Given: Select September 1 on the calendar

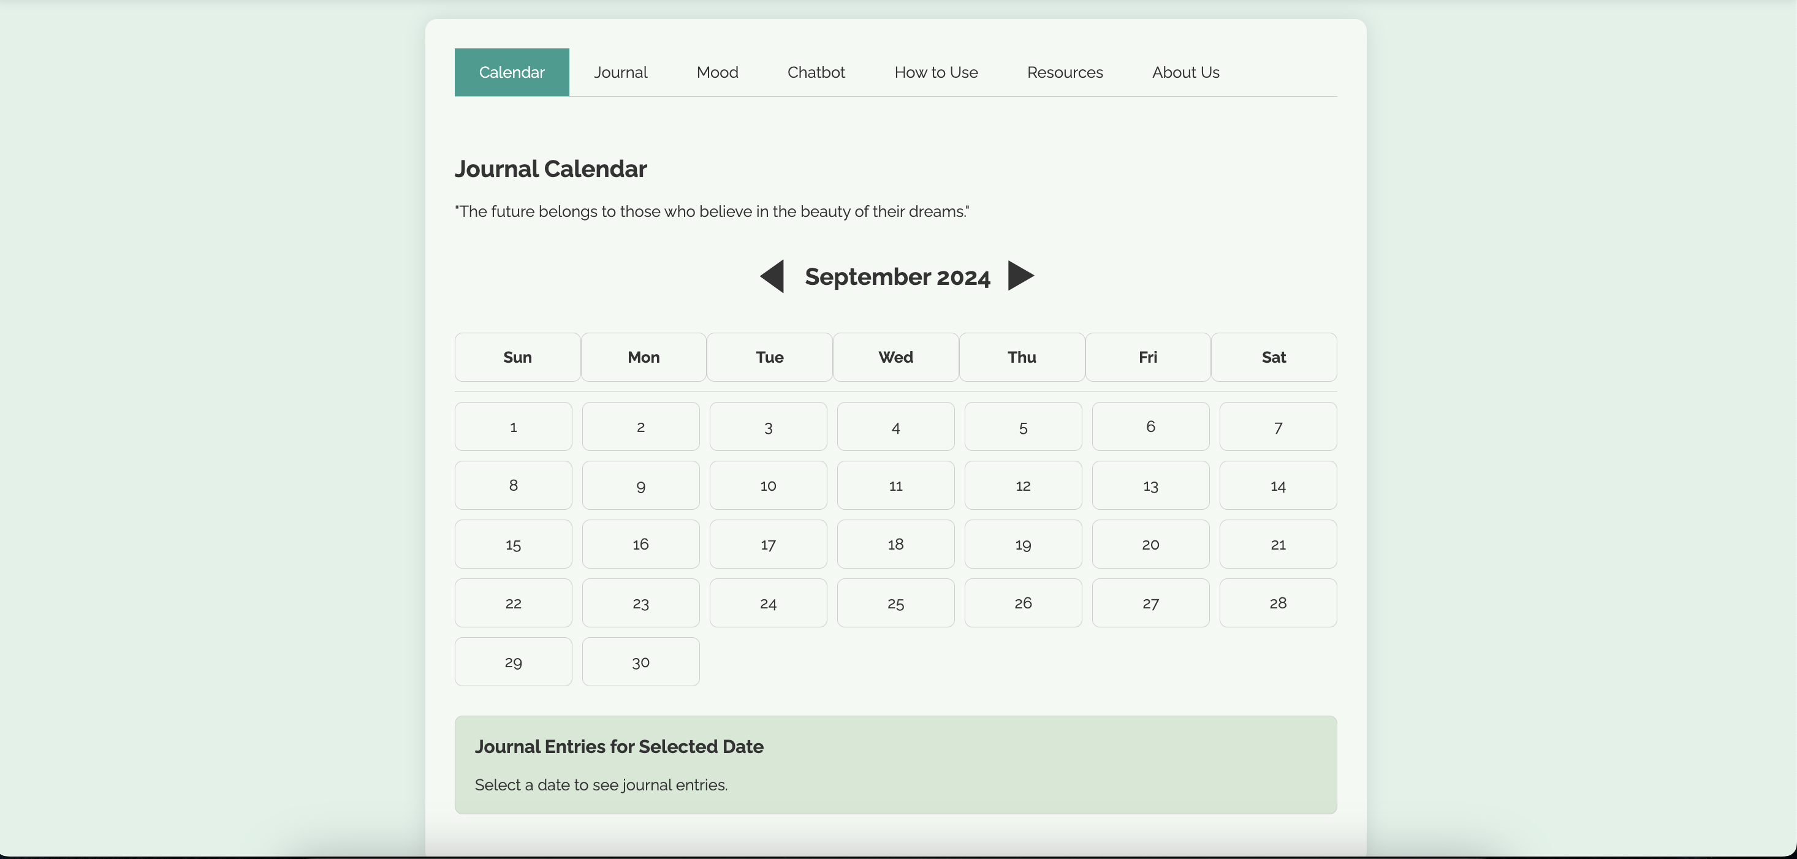Looking at the screenshot, I should pyautogui.click(x=514, y=426).
